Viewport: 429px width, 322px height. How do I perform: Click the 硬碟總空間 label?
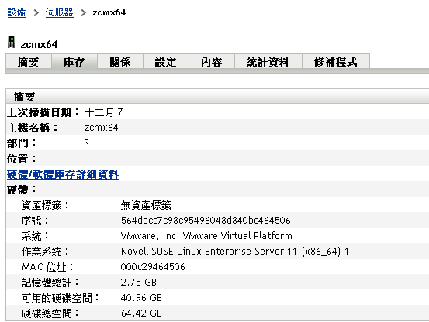coord(50,313)
